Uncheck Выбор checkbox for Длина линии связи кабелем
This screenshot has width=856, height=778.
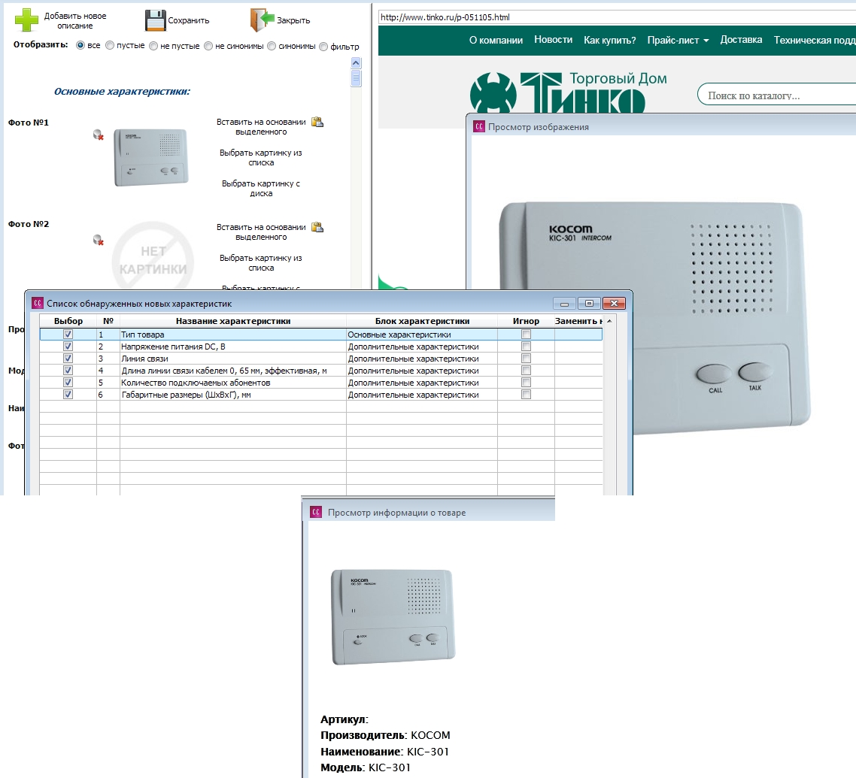pos(68,371)
